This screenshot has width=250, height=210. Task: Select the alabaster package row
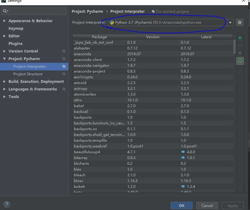[153, 48]
